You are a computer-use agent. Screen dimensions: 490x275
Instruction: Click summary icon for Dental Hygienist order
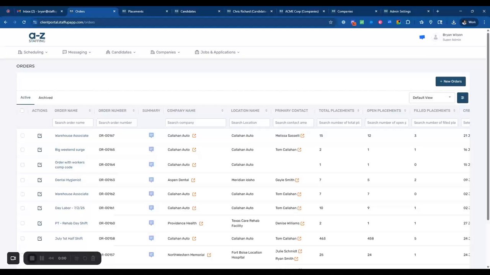(151, 180)
